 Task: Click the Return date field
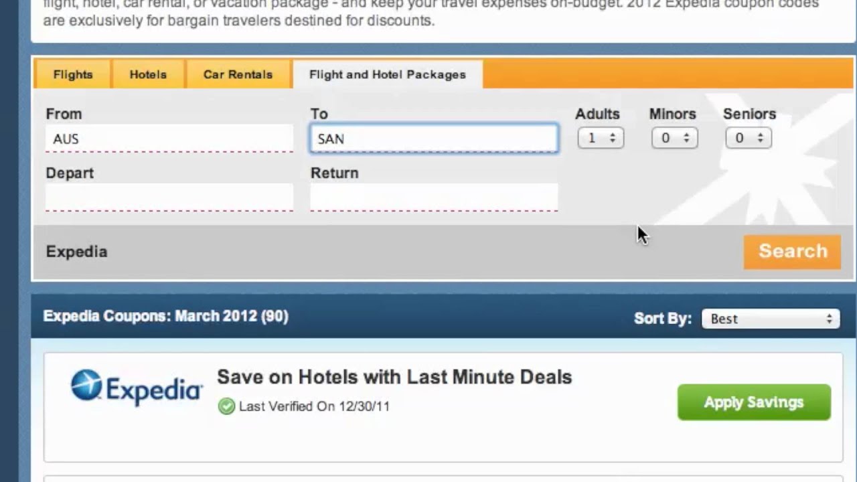click(x=434, y=197)
